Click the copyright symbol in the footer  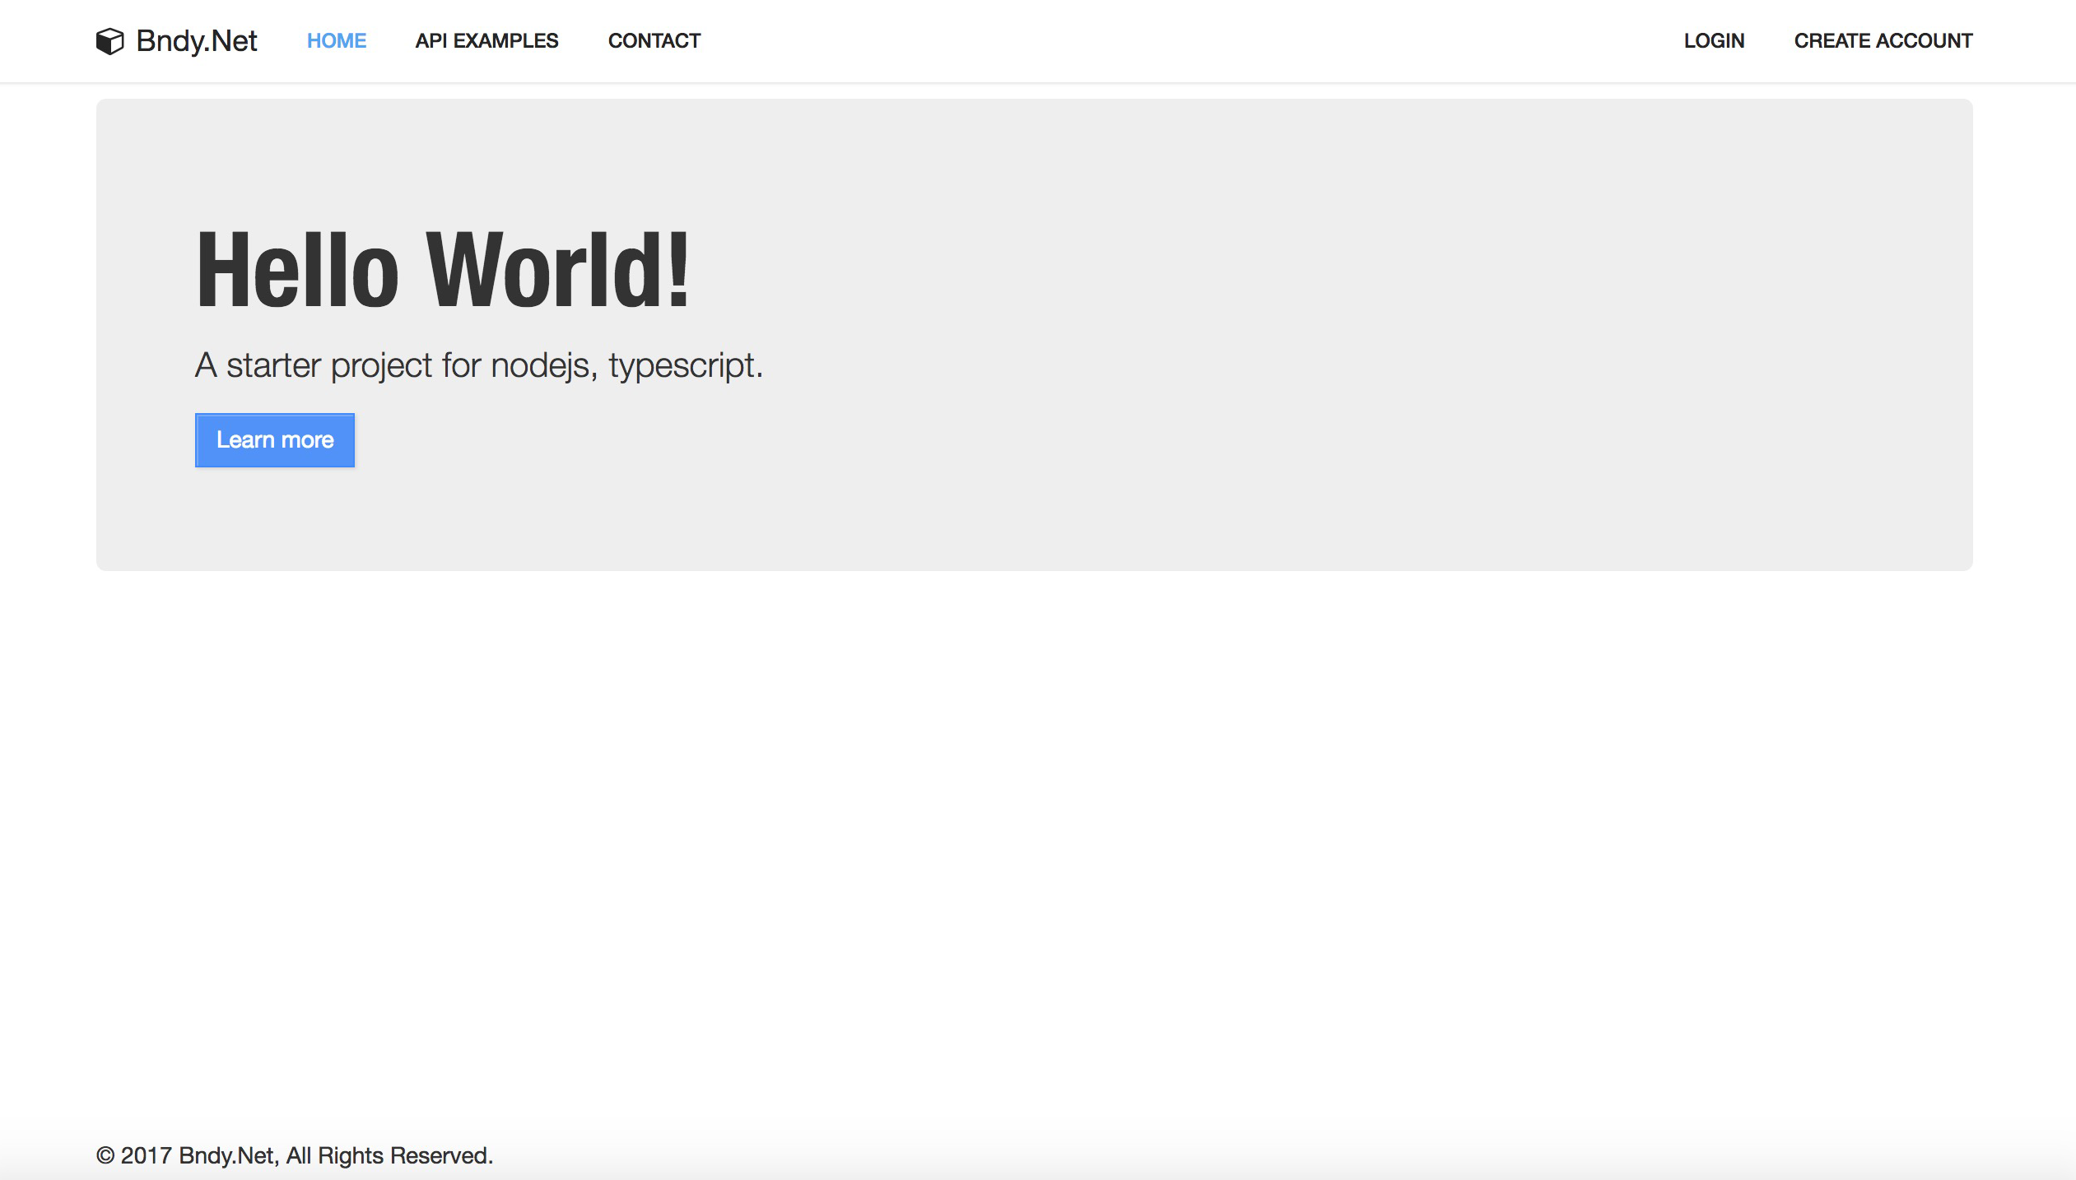point(105,1155)
